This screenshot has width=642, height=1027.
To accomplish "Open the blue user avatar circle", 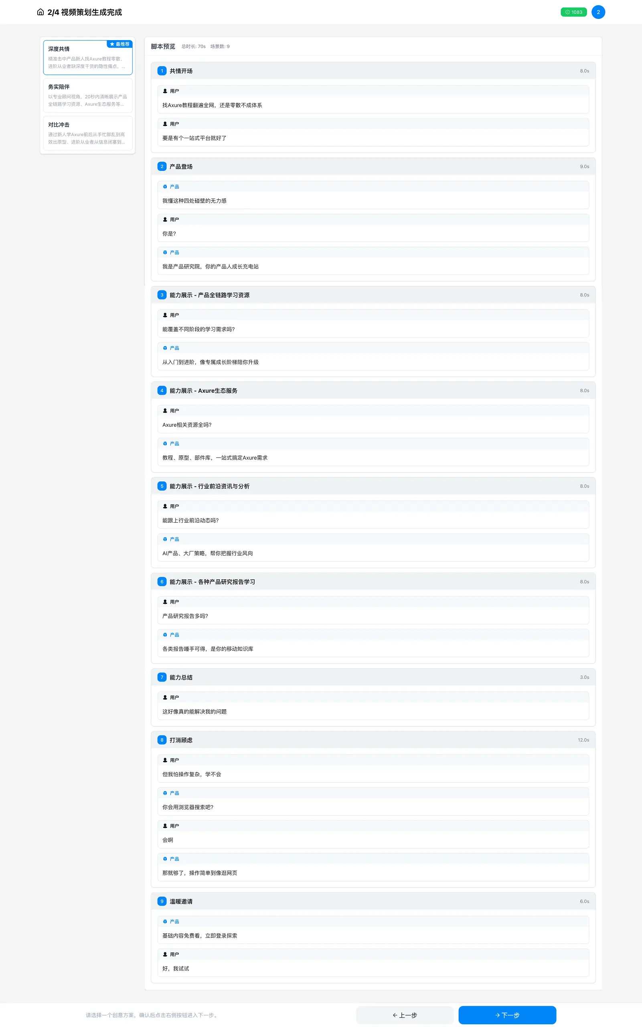I will tap(598, 12).
